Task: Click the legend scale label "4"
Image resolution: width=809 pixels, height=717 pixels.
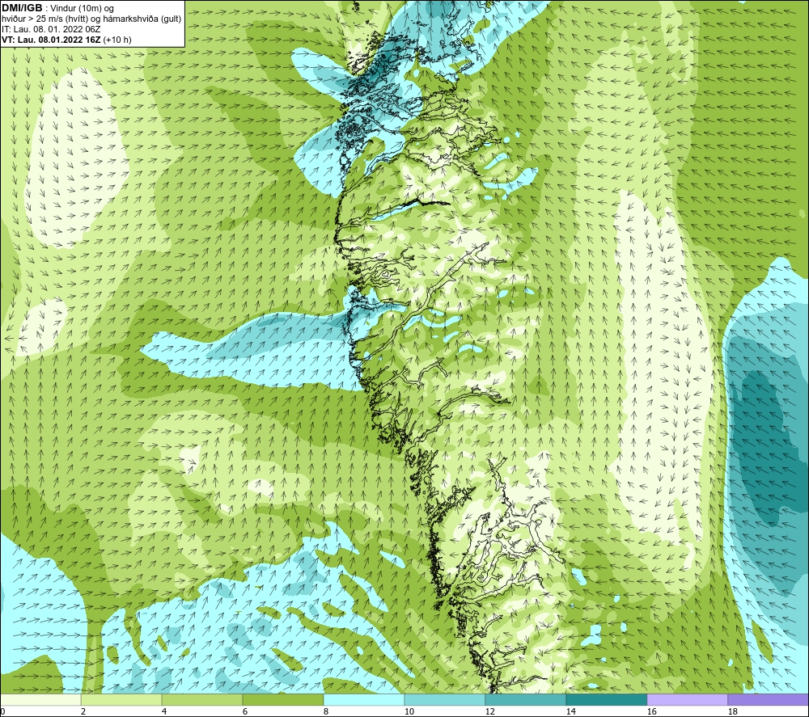Action: click(164, 712)
